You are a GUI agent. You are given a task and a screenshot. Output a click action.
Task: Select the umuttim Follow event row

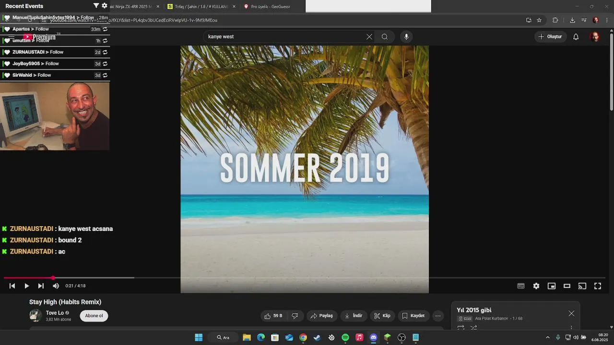(55, 41)
